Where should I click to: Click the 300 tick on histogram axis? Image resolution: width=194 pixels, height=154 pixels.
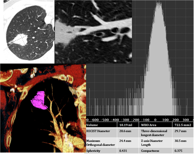(x=185, y=119)
